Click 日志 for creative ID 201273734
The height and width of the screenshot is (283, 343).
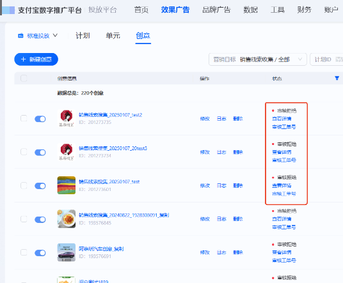[221, 152]
